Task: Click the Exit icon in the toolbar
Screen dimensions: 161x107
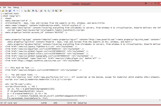Action: pos(61,10)
